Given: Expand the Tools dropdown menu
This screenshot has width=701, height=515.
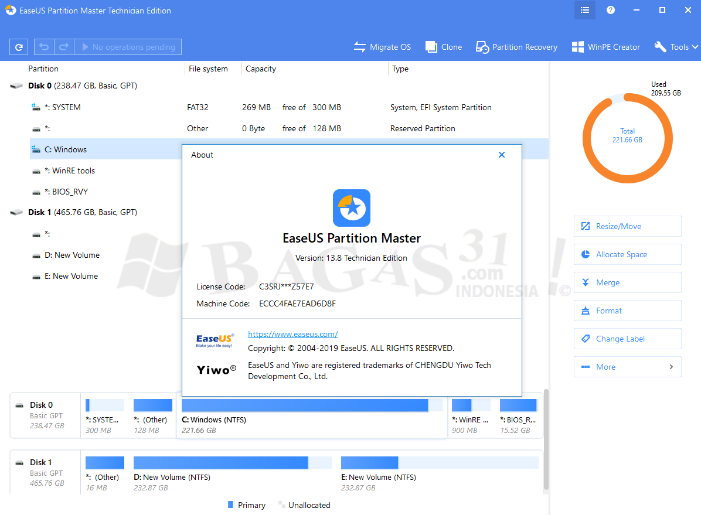Looking at the screenshot, I should (676, 47).
